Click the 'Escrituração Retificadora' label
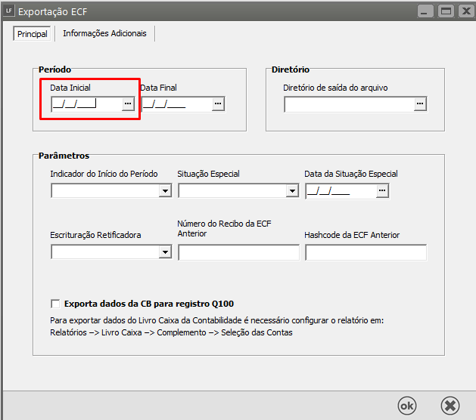The image size is (476, 420). coord(95,235)
